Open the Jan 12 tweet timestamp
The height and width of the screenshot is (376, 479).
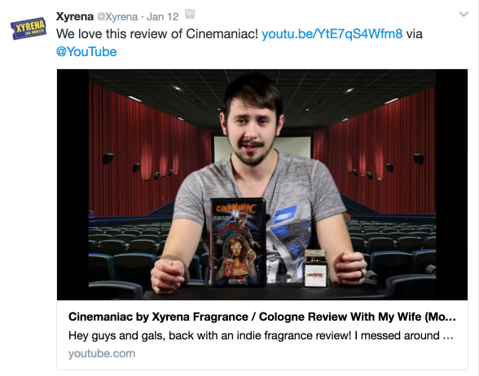click(163, 16)
